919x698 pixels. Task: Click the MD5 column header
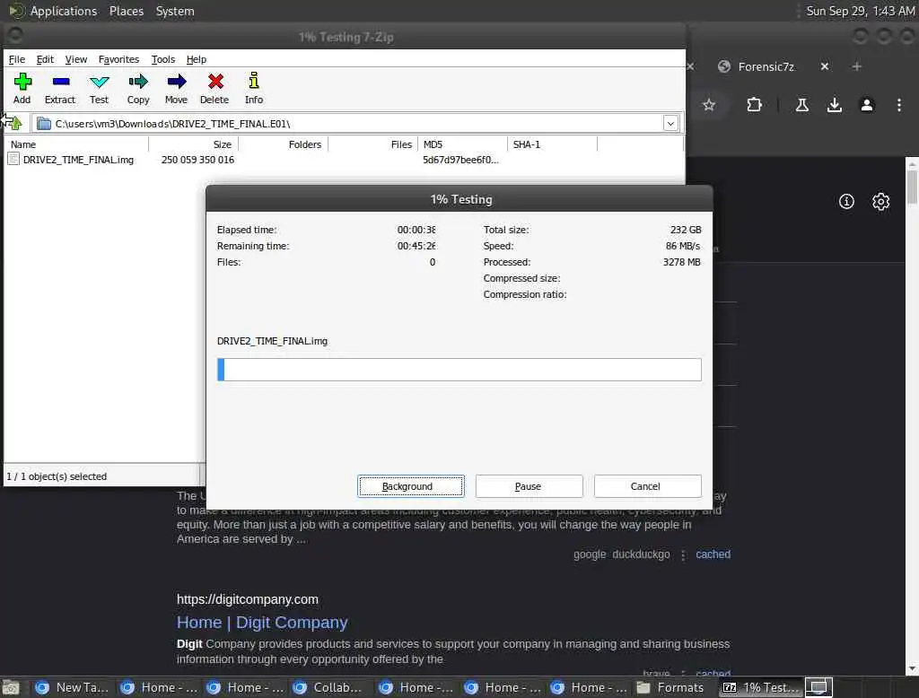[462, 144]
